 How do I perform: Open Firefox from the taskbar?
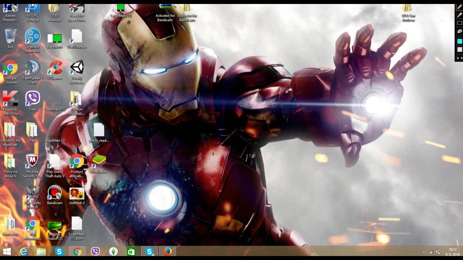pos(167,252)
